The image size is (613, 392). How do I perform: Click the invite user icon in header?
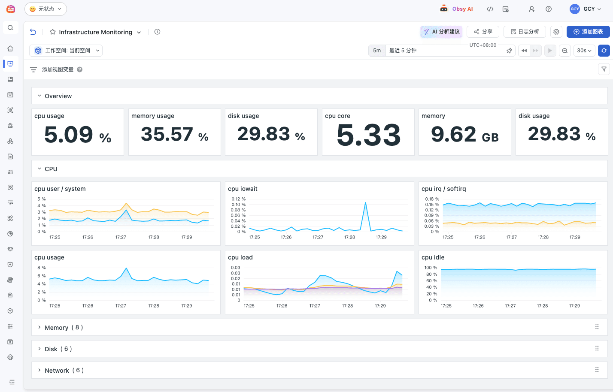[x=531, y=9]
